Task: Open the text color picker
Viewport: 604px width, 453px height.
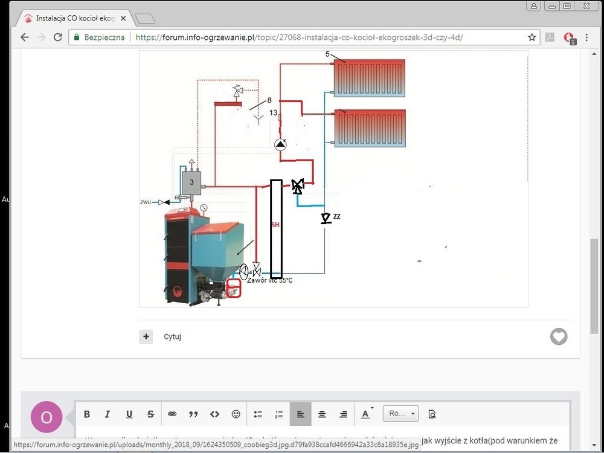Action: pos(365,414)
